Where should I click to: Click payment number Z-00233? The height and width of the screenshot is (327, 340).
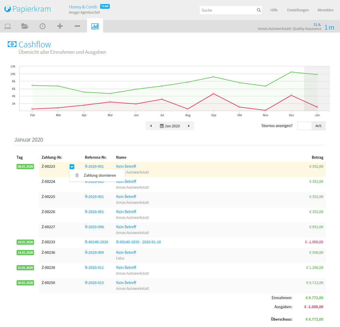pyautogui.click(x=48, y=242)
